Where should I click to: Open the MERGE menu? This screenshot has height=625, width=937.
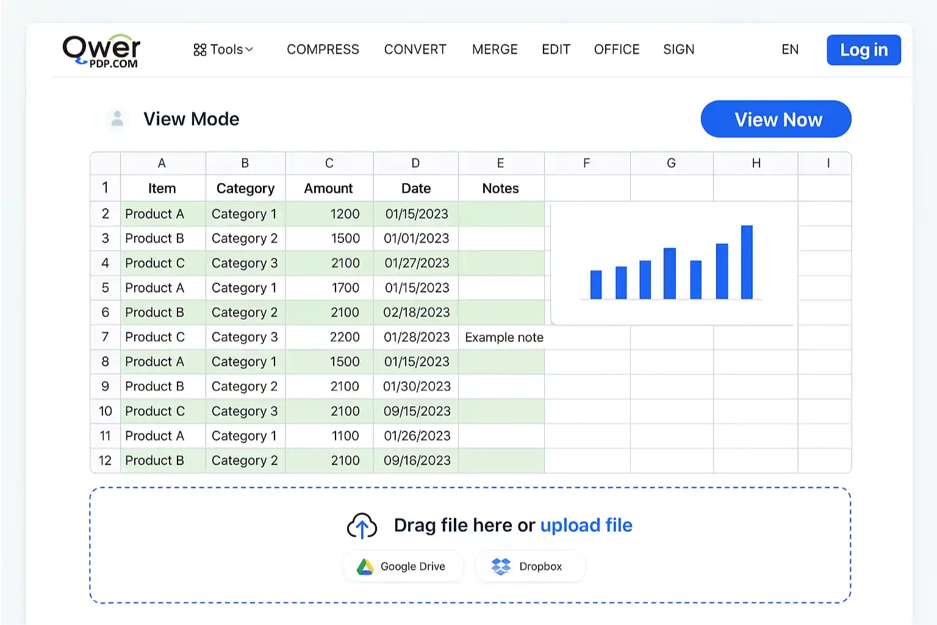coord(495,49)
